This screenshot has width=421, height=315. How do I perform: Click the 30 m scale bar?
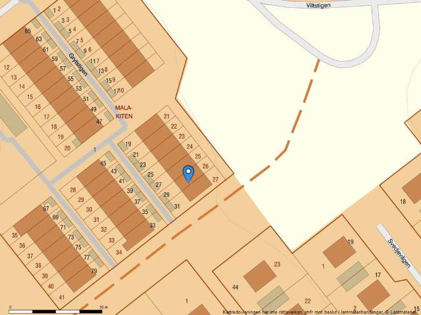tap(58, 308)
